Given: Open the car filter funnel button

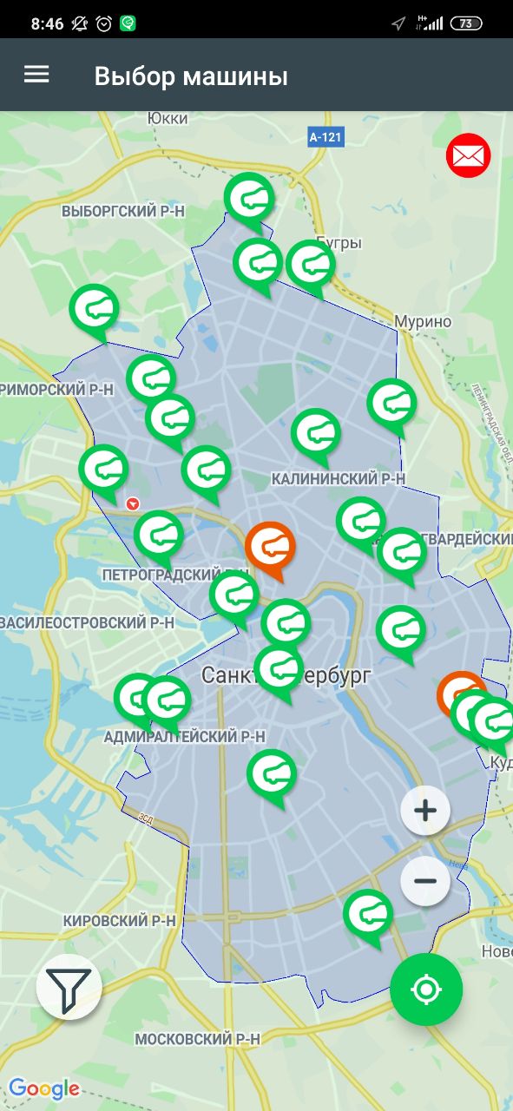Looking at the screenshot, I should (x=69, y=986).
